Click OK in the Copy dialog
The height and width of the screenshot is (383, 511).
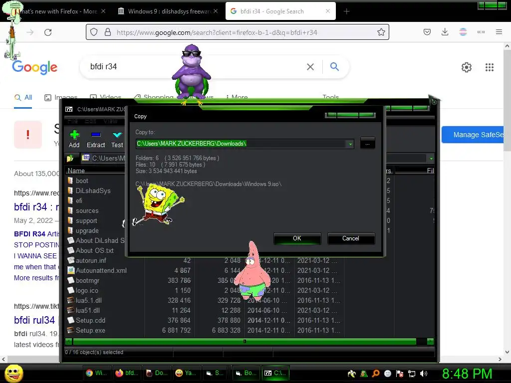297,238
